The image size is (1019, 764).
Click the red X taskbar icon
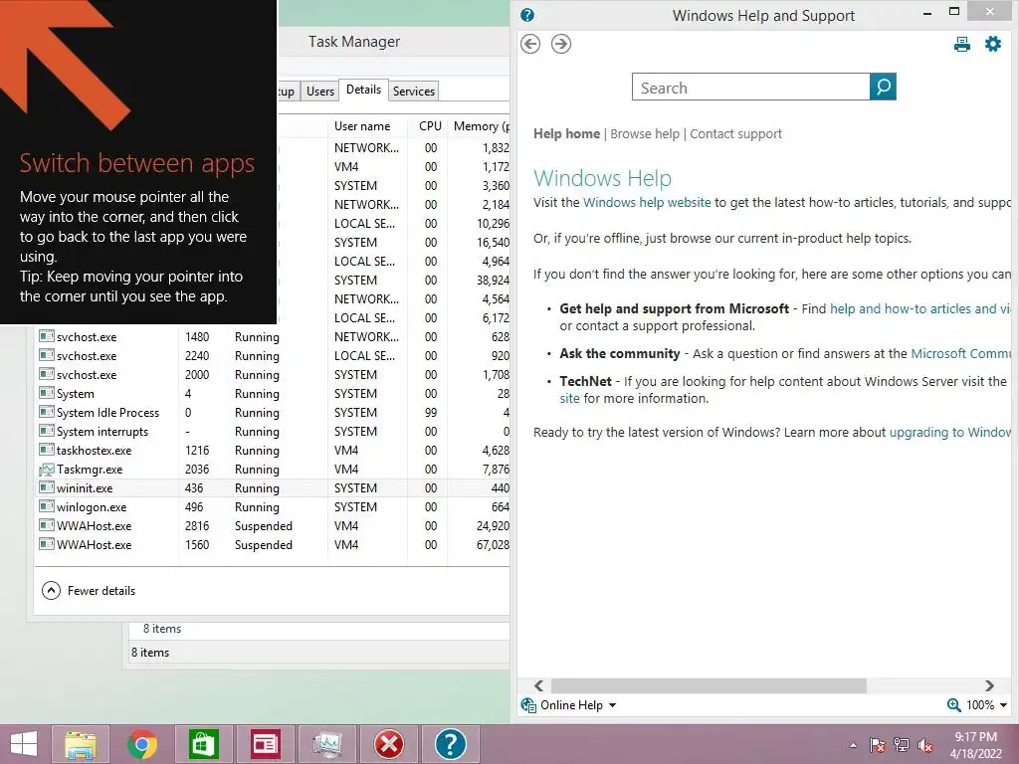pyautogui.click(x=389, y=744)
